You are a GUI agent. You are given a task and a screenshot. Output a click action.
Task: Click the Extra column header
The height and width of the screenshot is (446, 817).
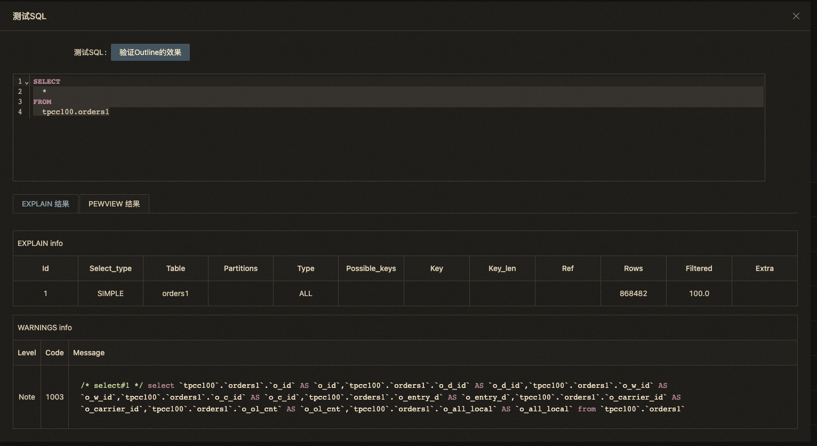(765, 268)
